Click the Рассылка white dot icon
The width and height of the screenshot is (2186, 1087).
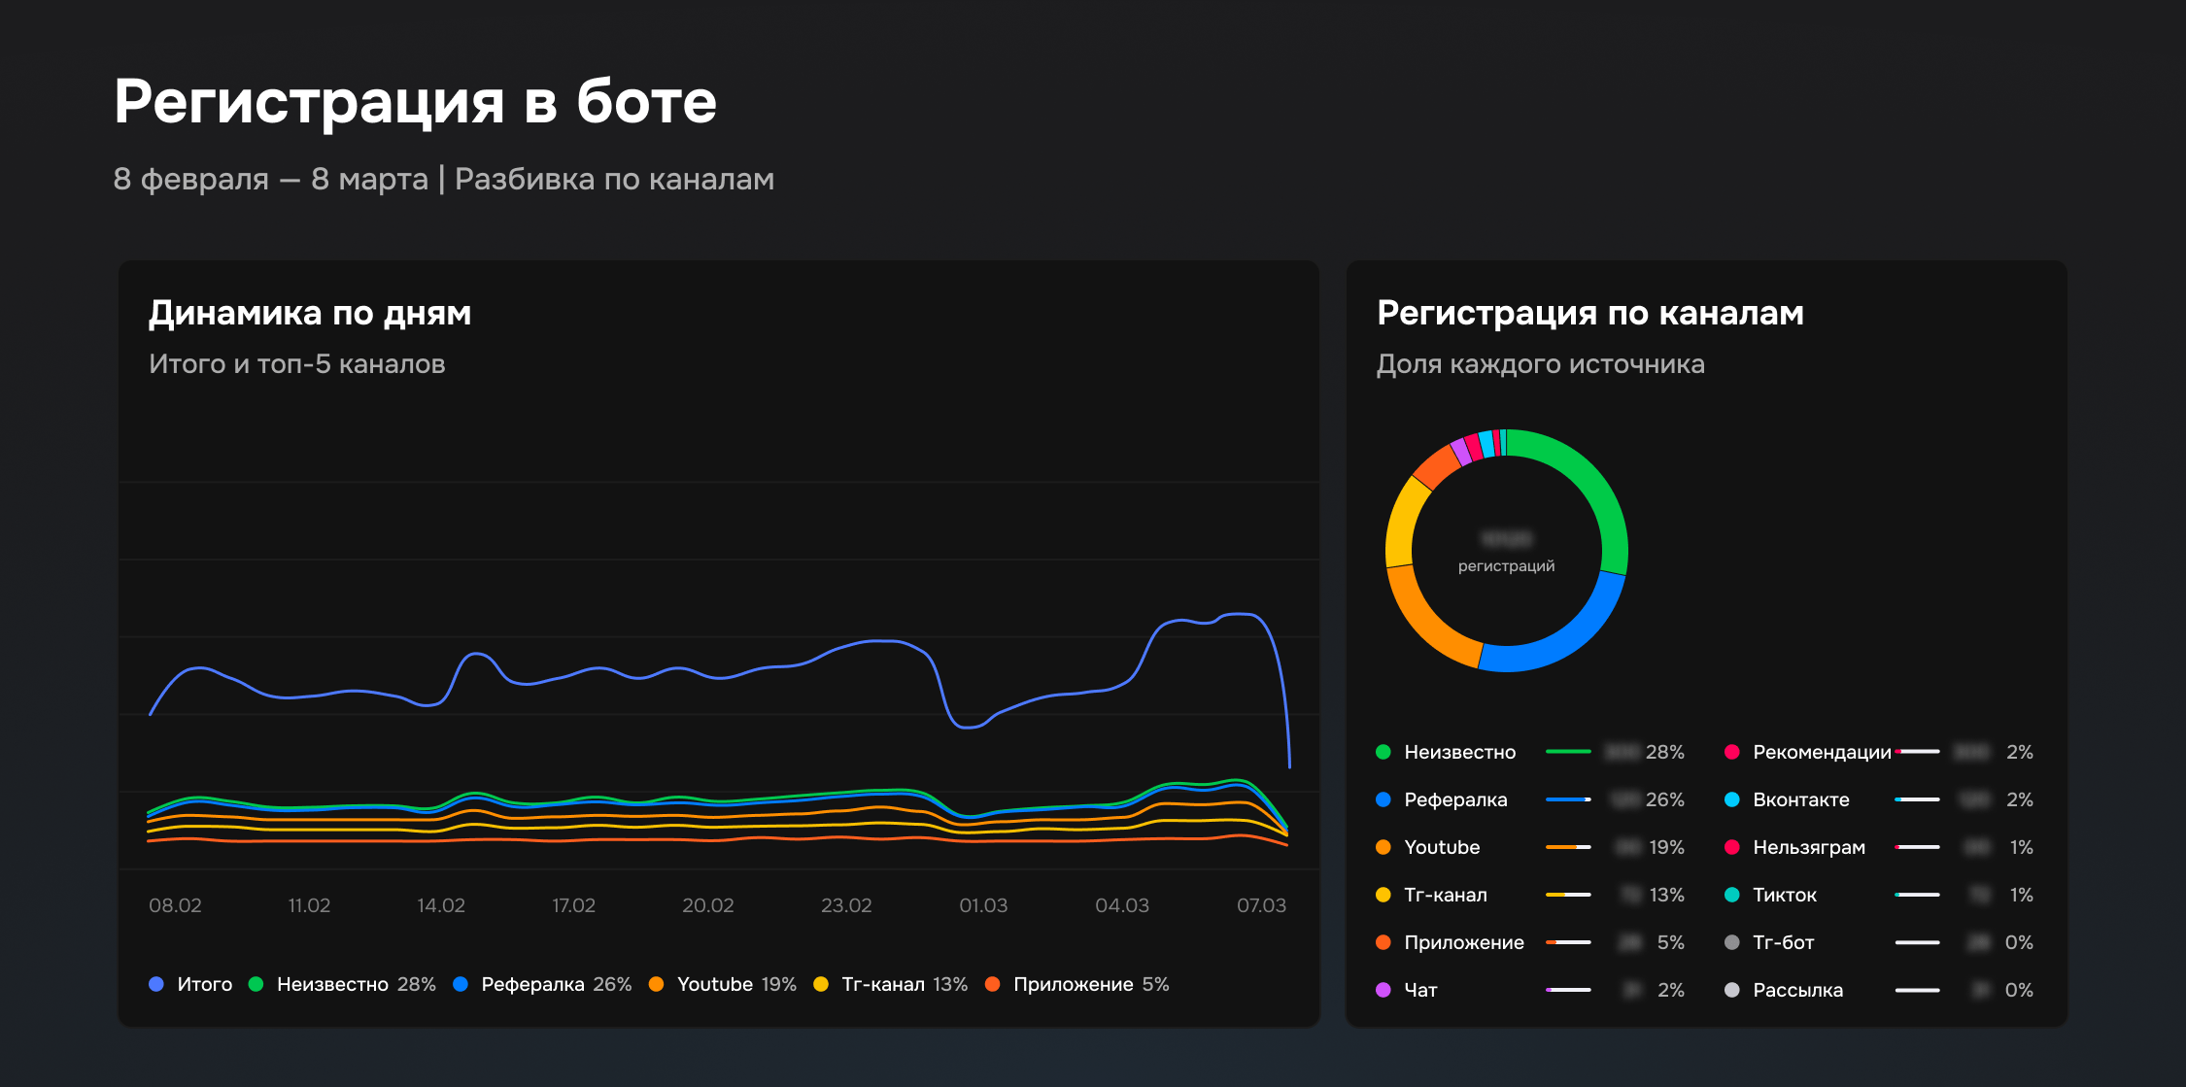pyautogui.click(x=1731, y=990)
